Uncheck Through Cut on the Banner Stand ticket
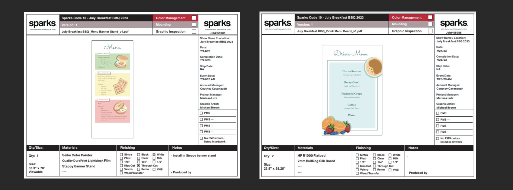This screenshot has width=513, height=190. 138,165
